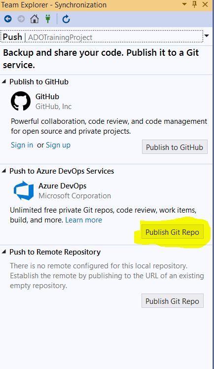Publish Git Repo under Remote Repository
This screenshot has height=369, width=214.
click(x=173, y=301)
